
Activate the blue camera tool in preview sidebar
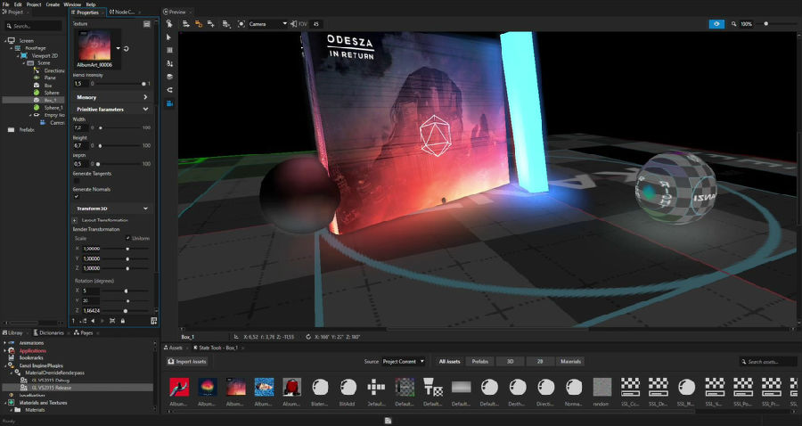pyautogui.click(x=169, y=103)
